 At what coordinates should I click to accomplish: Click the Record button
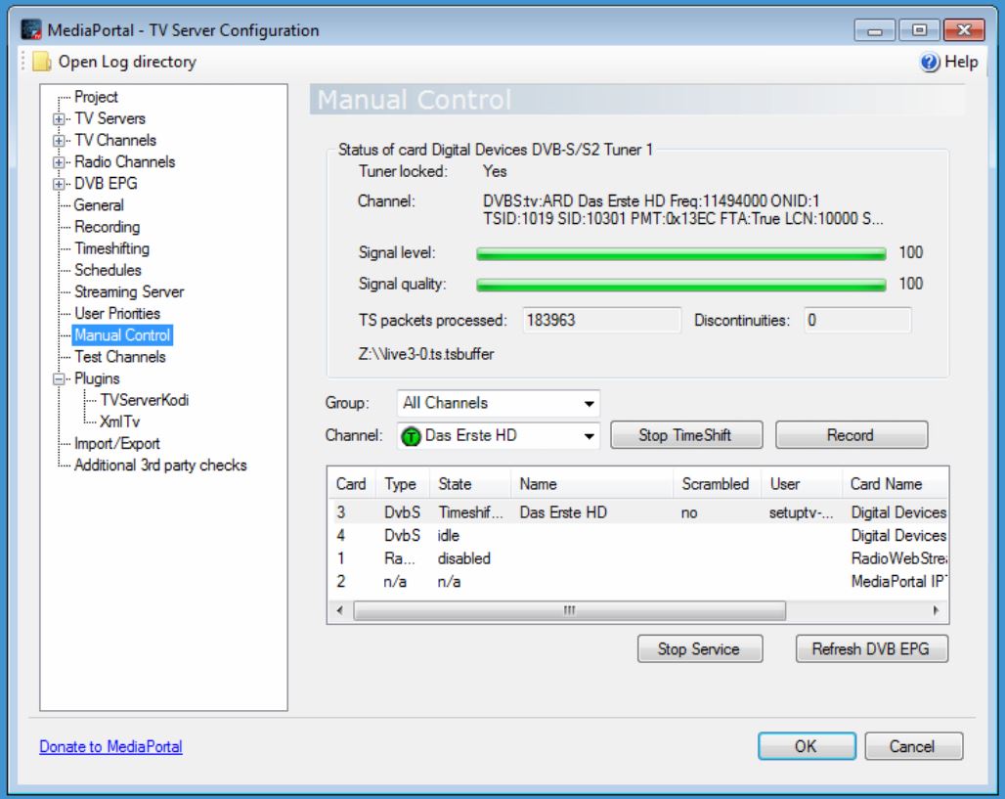coord(852,435)
